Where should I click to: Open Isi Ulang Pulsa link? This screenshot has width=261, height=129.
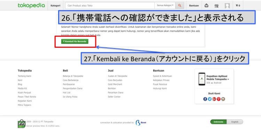click(70, 97)
